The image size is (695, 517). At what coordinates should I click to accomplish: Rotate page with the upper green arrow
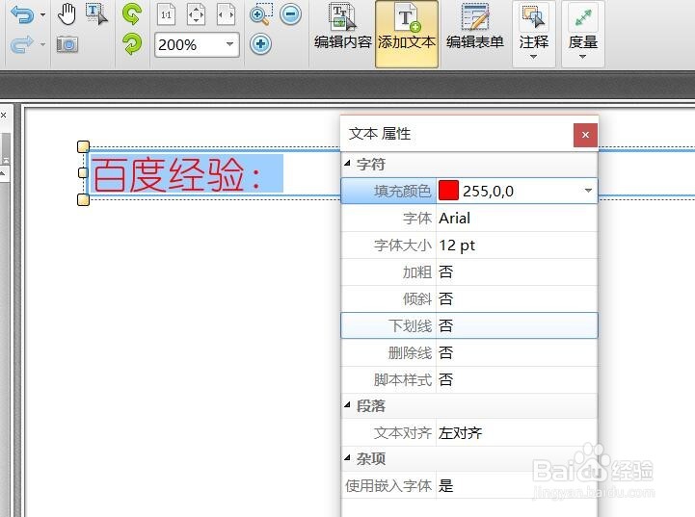(132, 13)
